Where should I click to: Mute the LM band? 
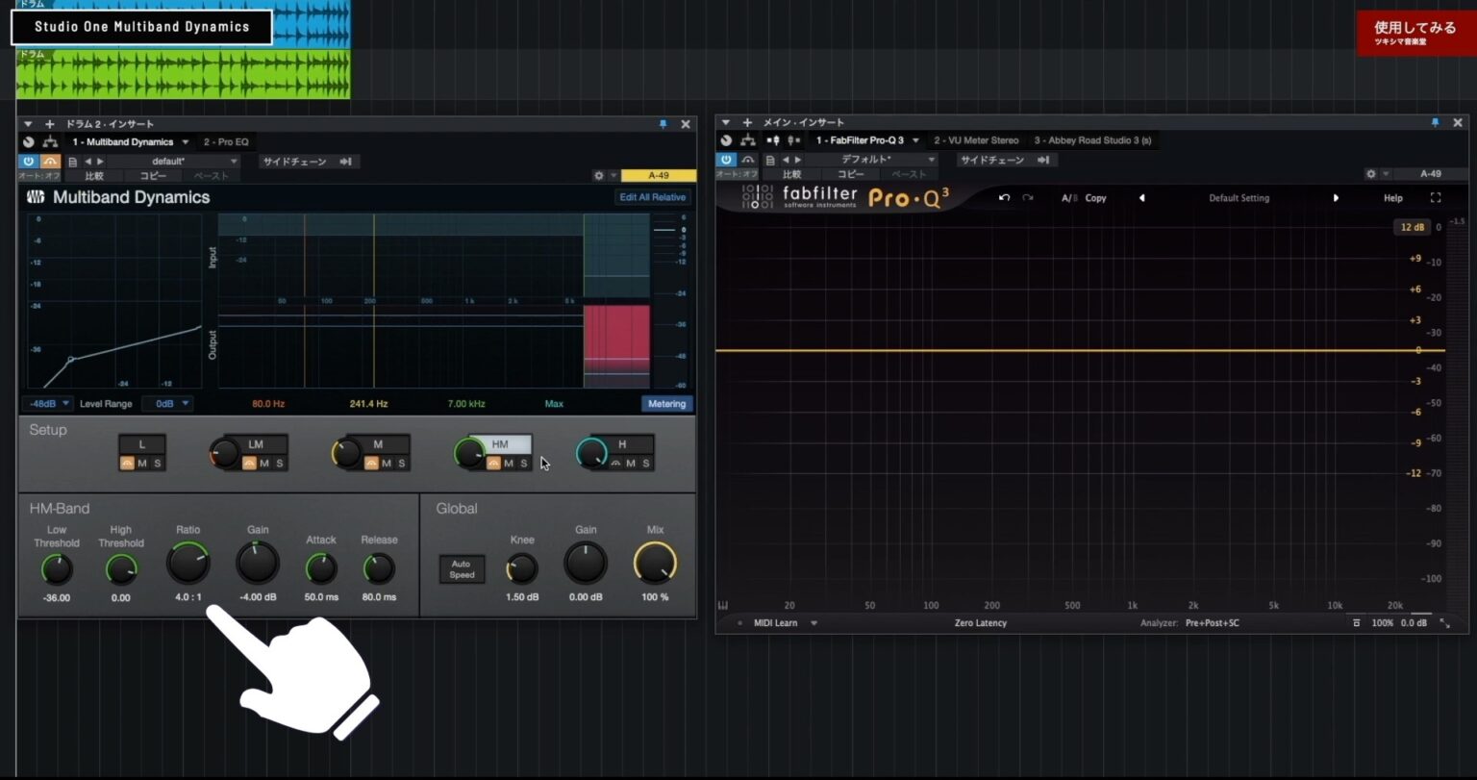[x=264, y=464]
